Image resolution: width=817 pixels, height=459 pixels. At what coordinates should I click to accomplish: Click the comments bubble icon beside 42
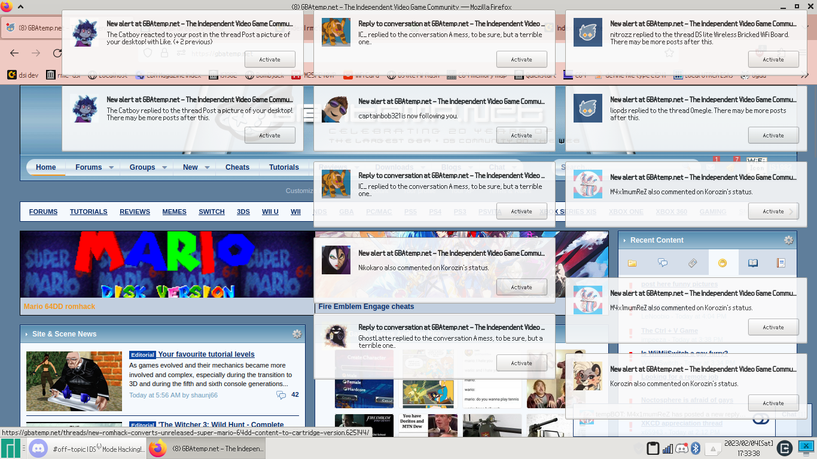(x=281, y=395)
